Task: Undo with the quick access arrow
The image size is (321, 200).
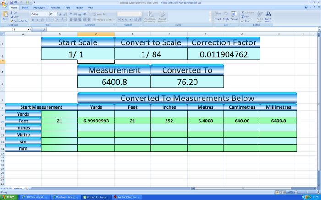Action: [15, 2]
